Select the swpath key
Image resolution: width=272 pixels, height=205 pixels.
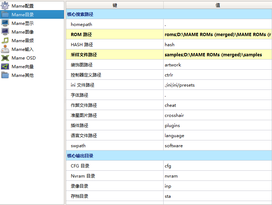[x=115, y=145]
